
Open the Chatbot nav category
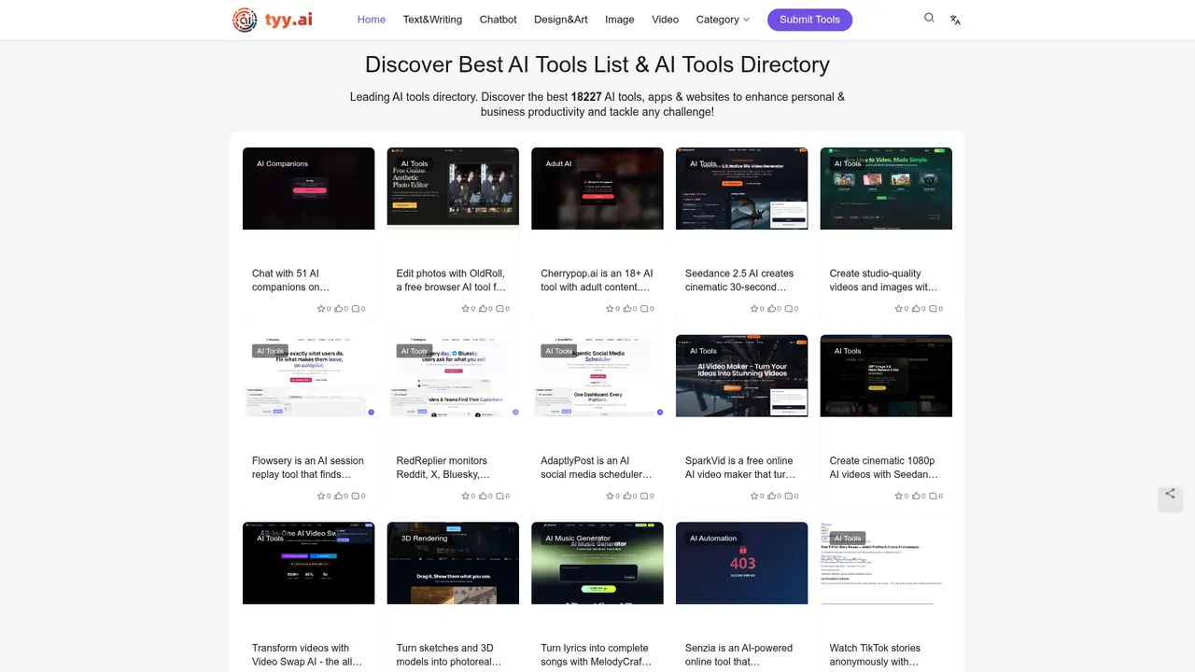click(499, 20)
